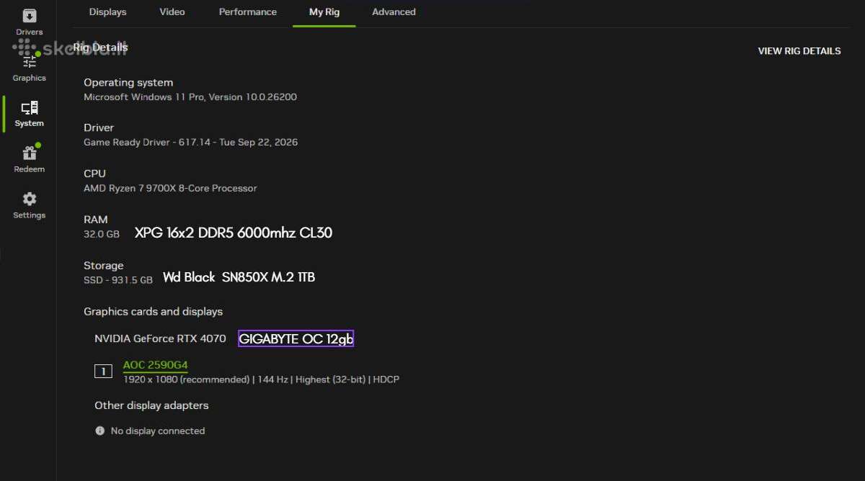Click the RAM heading label
The width and height of the screenshot is (865, 481).
(x=96, y=220)
